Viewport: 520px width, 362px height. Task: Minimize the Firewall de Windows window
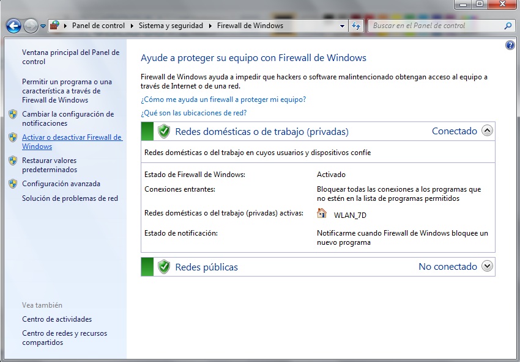pos(463,4)
